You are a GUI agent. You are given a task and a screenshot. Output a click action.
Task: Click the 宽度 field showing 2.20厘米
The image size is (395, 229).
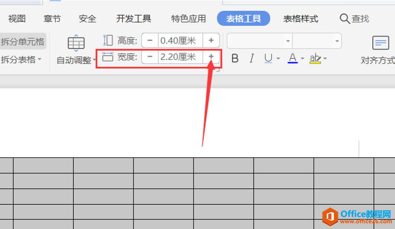click(x=181, y=56)
